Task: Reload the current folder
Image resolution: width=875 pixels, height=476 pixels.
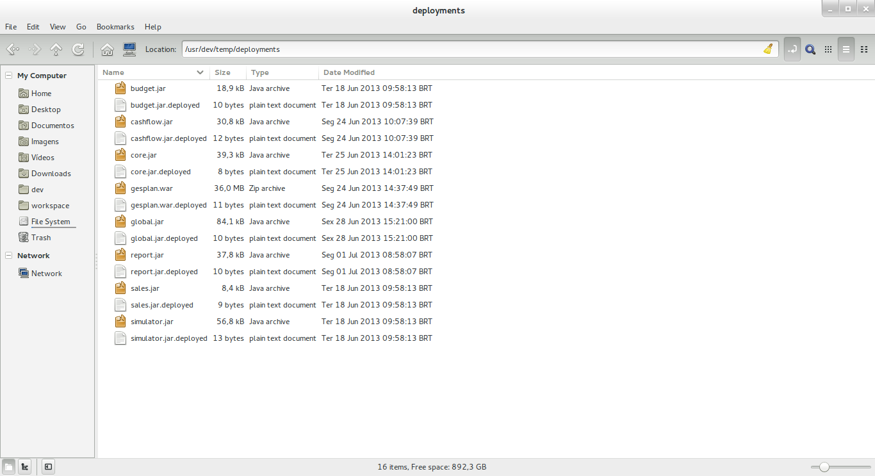Action: click(x=78, y=49)
